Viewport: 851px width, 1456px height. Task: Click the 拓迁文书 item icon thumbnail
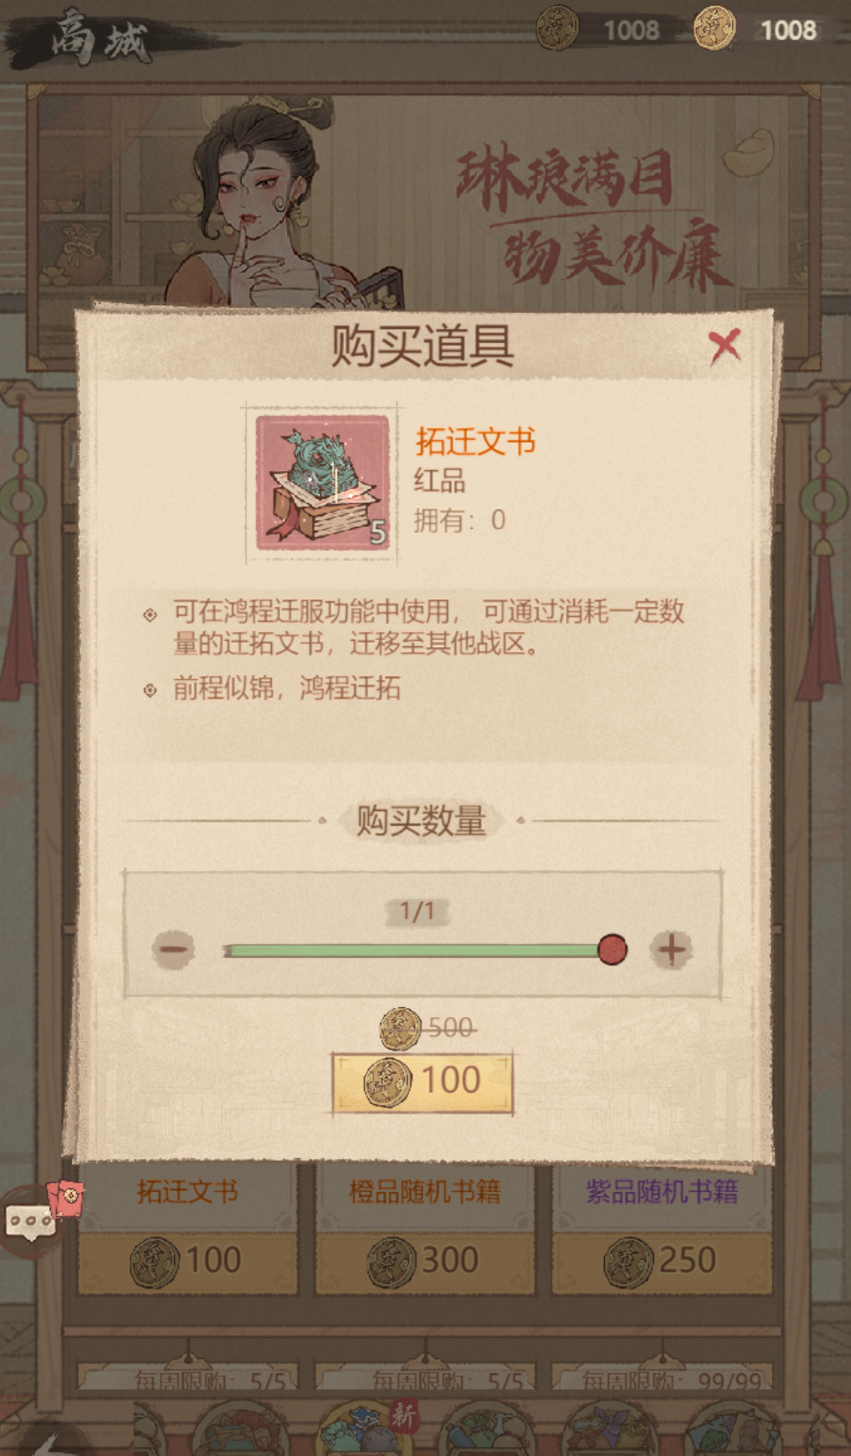coord(322,482)
